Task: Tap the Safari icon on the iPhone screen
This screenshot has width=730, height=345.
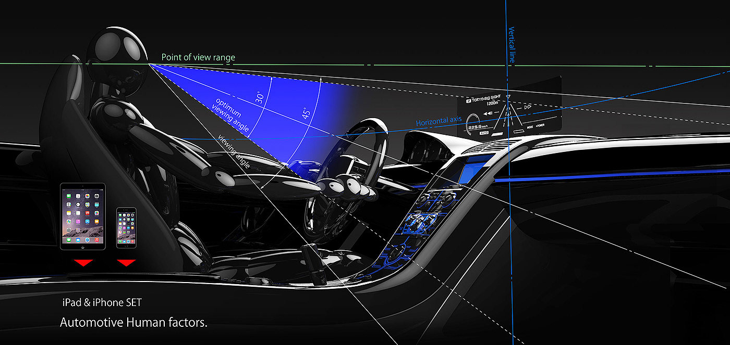Action: [128, 241]
